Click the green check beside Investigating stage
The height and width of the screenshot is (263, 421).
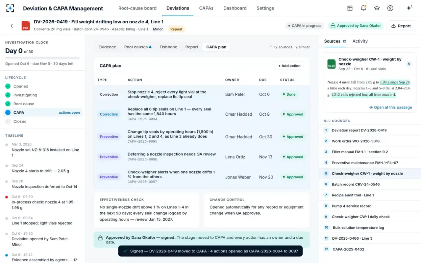click(x=8, y=95)
